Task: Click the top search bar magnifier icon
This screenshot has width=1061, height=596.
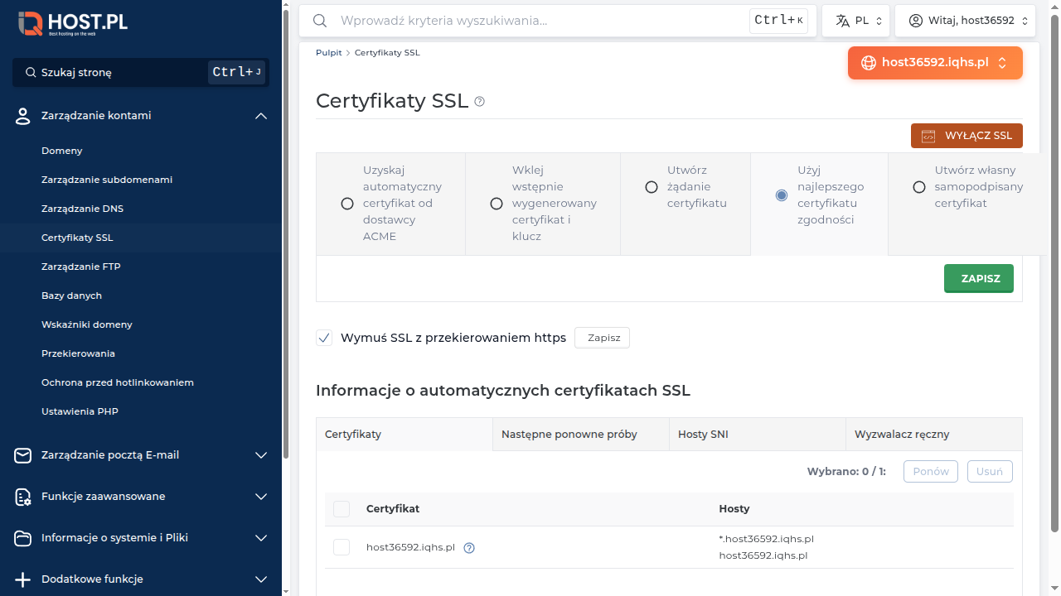Action: [x=320, y=21]
